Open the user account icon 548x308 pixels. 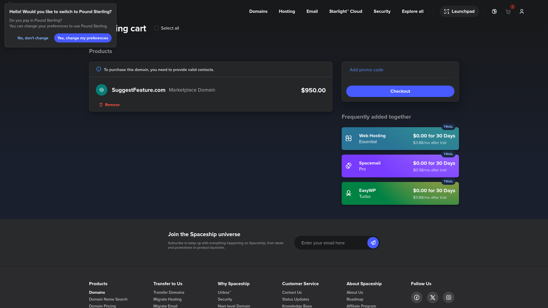(521, 11)
